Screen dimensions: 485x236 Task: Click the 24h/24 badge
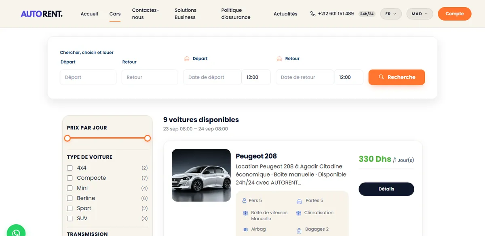click(367, 14)
